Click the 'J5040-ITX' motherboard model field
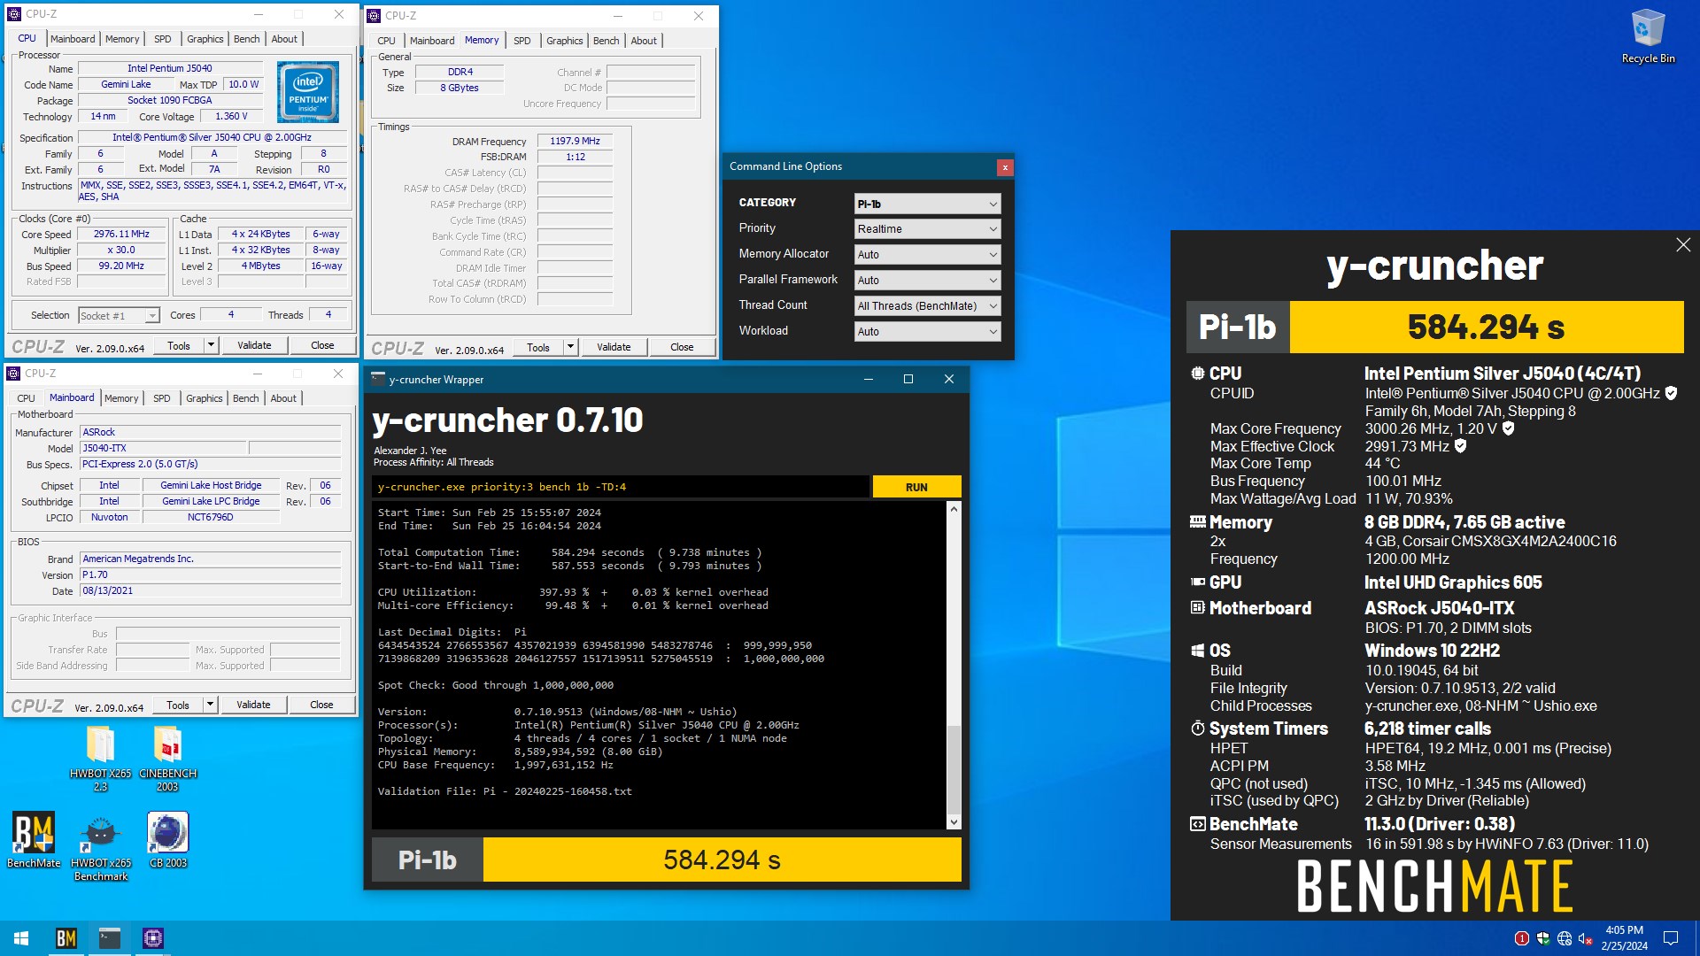Image resolution: width=1700 pixels, height=956 pixels. point(164,448)
